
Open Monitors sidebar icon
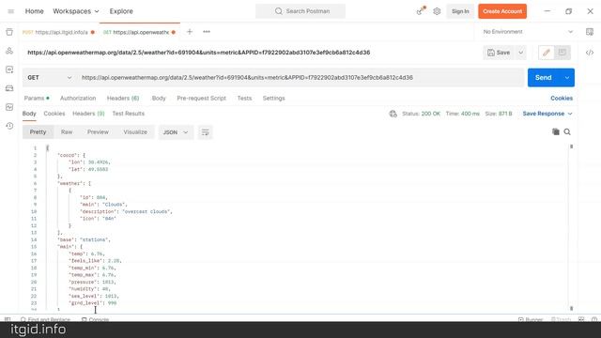tap(9, 107)
